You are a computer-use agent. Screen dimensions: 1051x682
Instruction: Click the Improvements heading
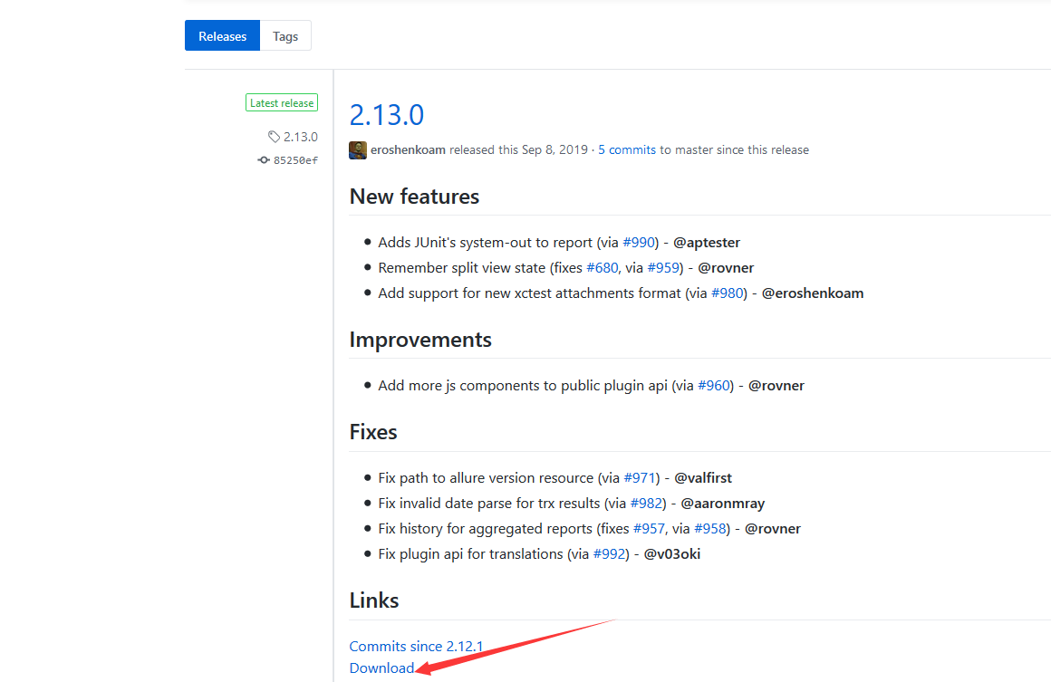pyautogui.click(x=420, y=341)
